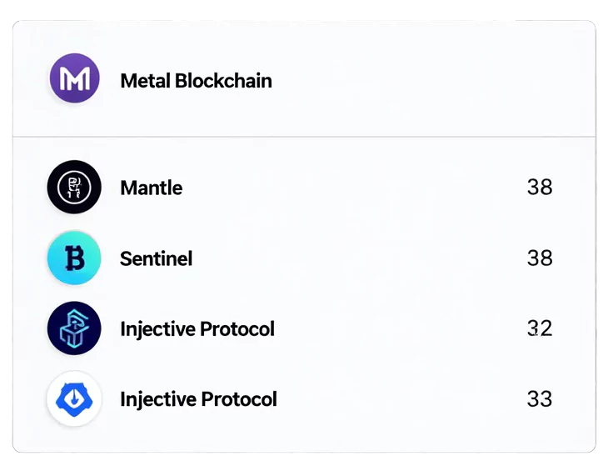Open the Mantle entry label
Viewport: 608px width, 466px height.
pos(151,188)
